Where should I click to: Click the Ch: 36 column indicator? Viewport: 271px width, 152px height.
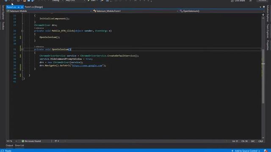tap(244, 141)
